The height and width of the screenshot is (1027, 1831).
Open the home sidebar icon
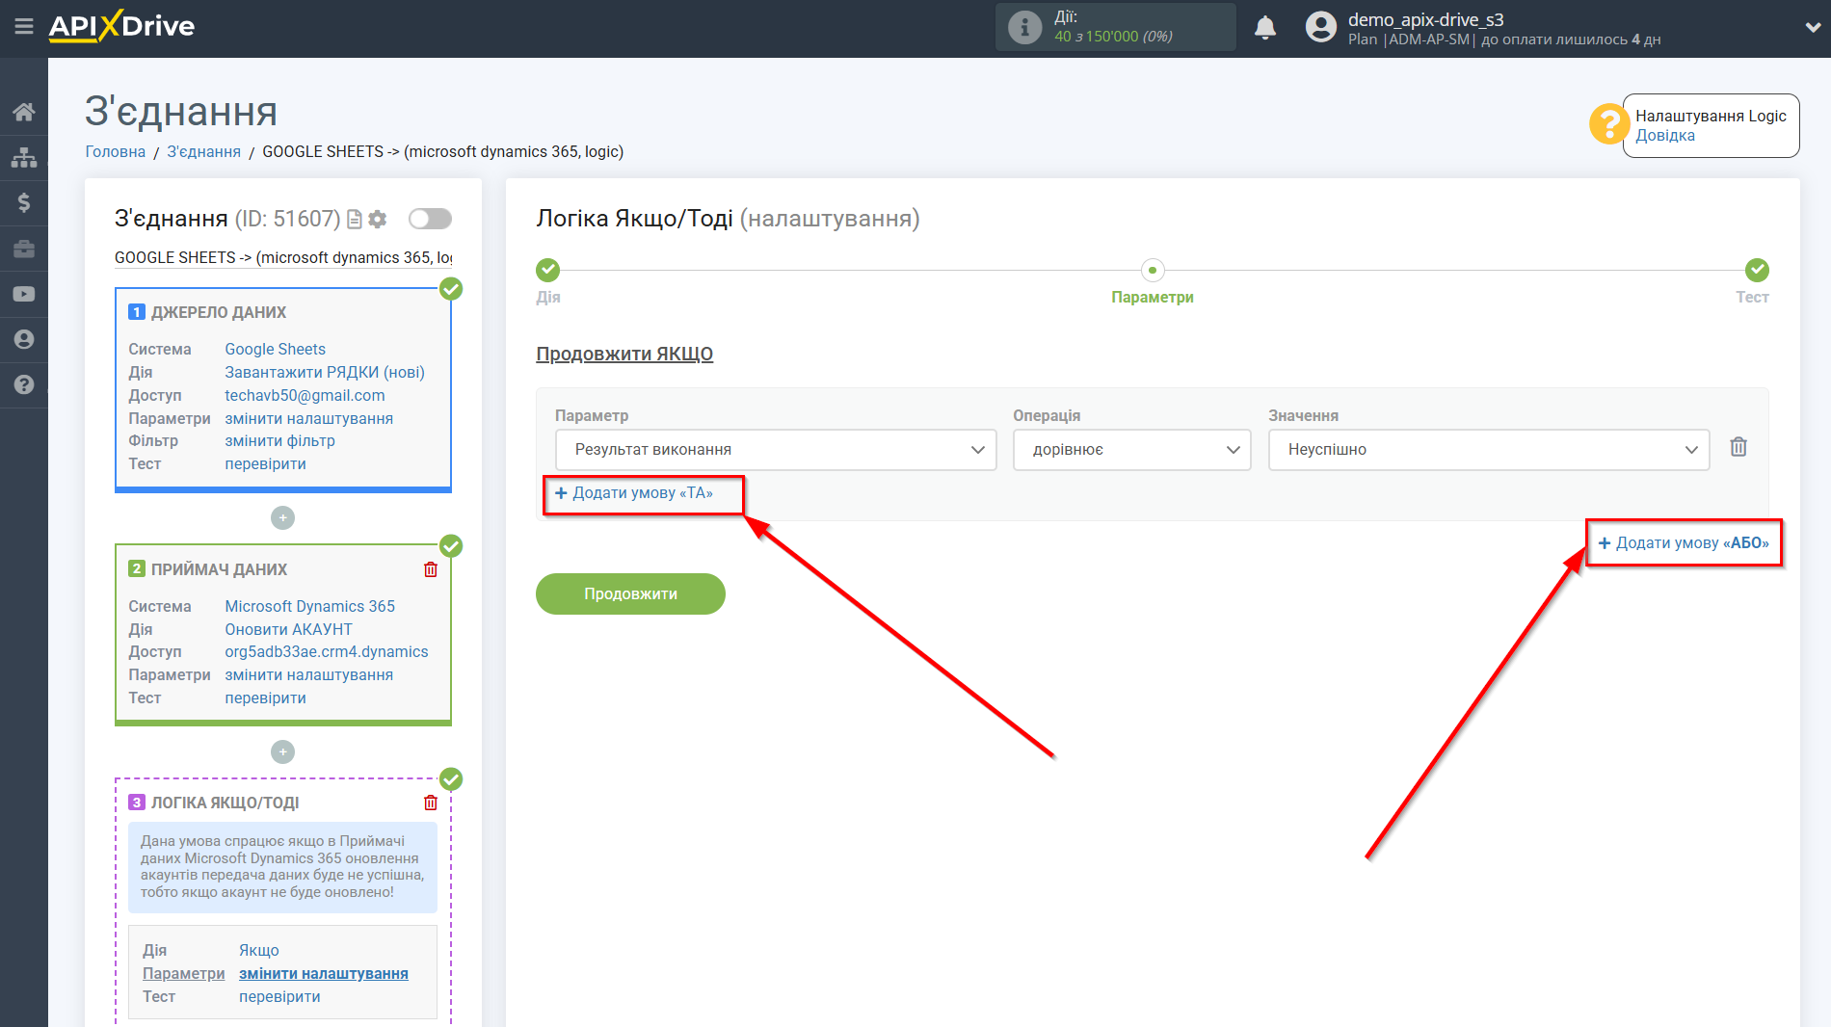click(24, 112)
